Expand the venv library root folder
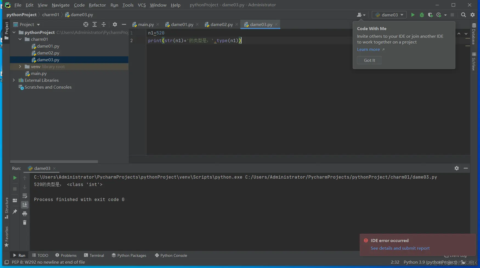This screenshot has width=480, height=268. (x=20, y=66)
